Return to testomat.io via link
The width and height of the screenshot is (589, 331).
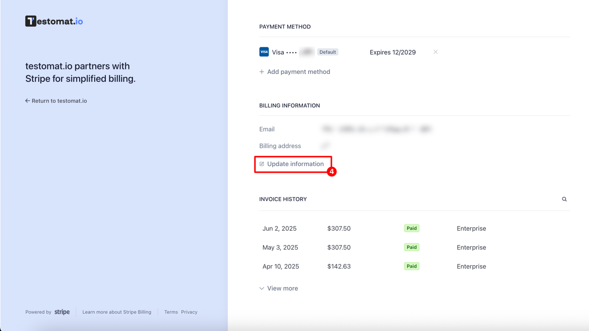59,101
